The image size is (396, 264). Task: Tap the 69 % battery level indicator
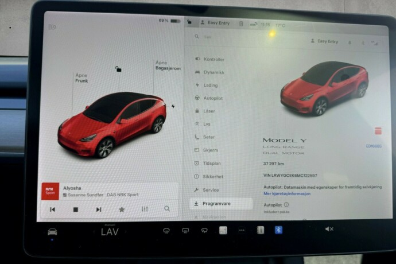pos(169,21)
